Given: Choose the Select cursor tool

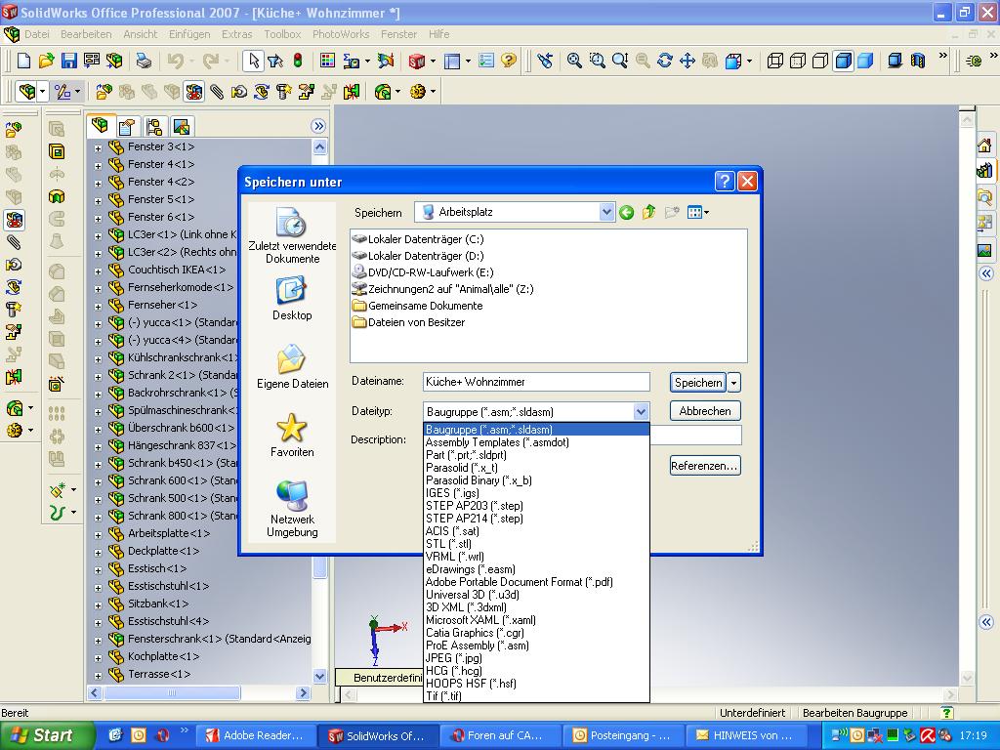Looking at the screenshot, I should point(253,61).
